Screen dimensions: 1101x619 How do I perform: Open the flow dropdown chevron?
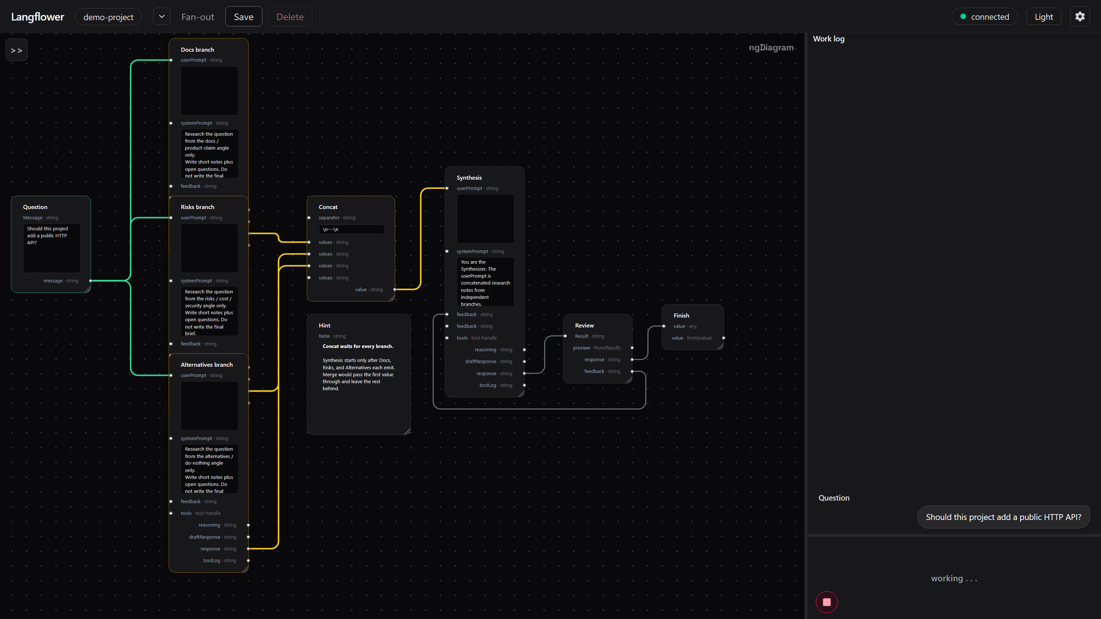[x=161, y=17]
